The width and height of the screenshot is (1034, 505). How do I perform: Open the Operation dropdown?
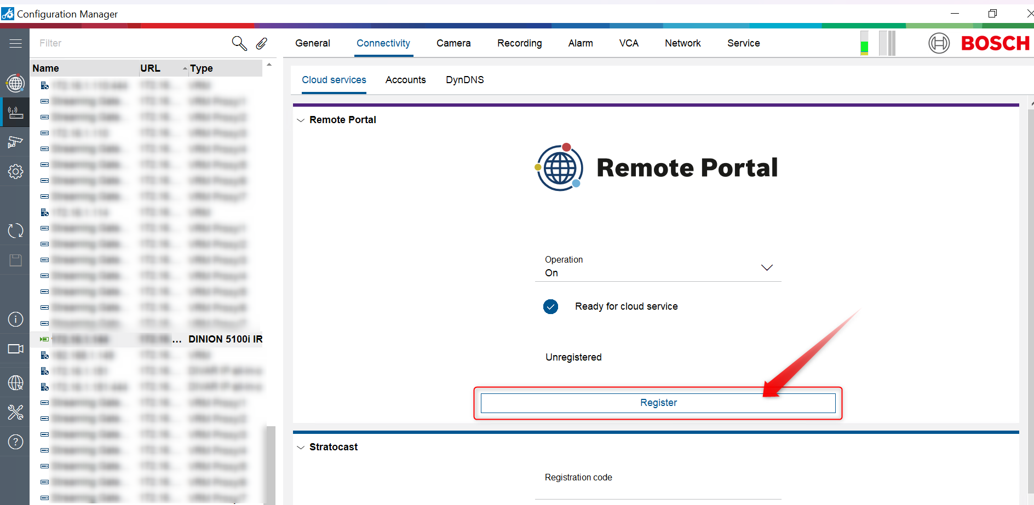pos(767,267)
